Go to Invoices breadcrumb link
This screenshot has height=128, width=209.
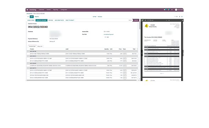click(29, 14)
